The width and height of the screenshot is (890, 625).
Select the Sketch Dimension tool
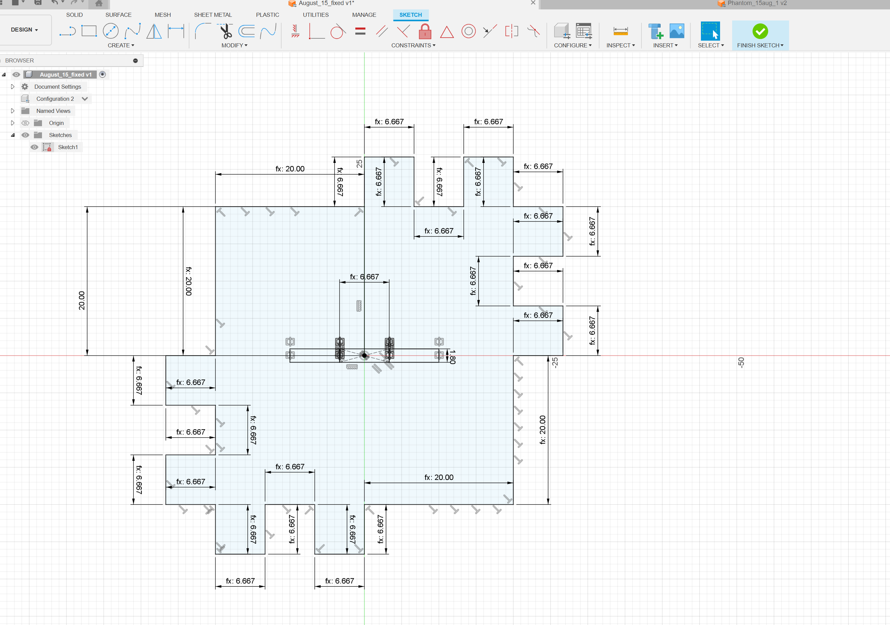pyautogui.click(x=176, y=31)
